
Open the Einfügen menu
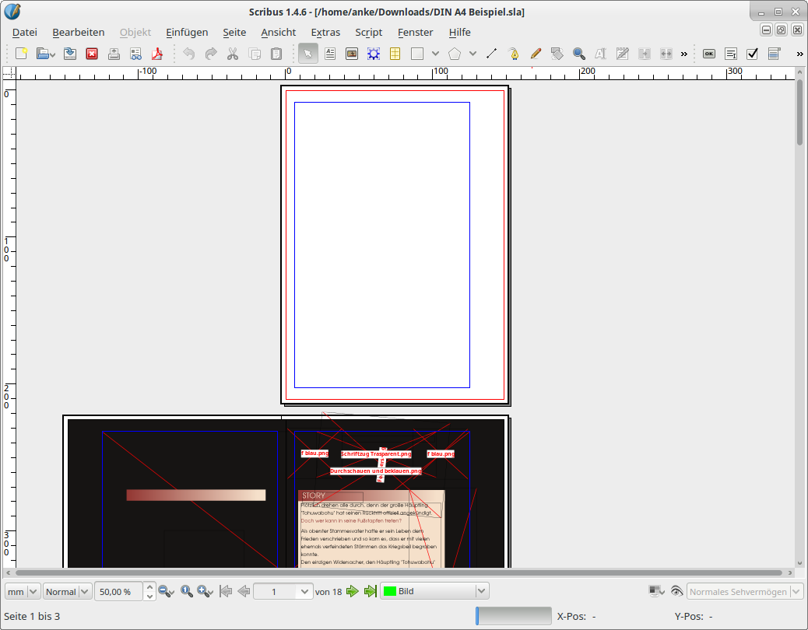(x=187, y=32)
